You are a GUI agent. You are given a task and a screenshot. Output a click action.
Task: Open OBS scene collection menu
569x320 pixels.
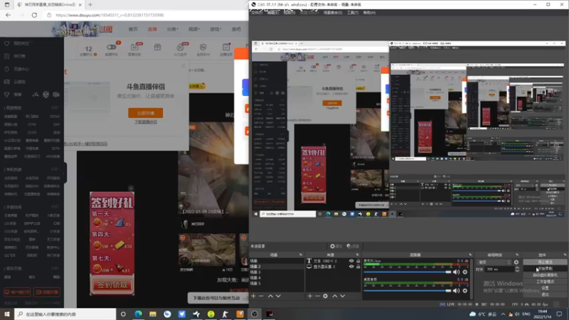click(333, 13)
